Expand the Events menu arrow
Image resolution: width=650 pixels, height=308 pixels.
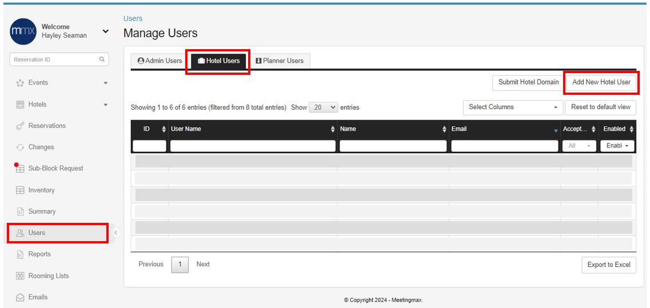(x=106, y=83)
